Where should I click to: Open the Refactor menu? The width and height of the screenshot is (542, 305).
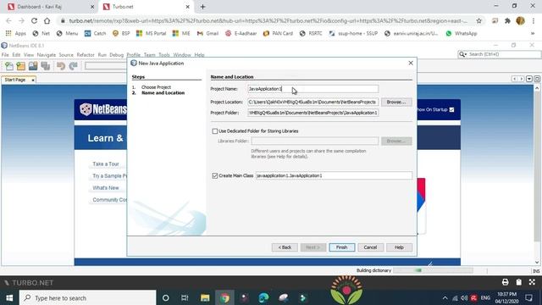coord(86,54)
